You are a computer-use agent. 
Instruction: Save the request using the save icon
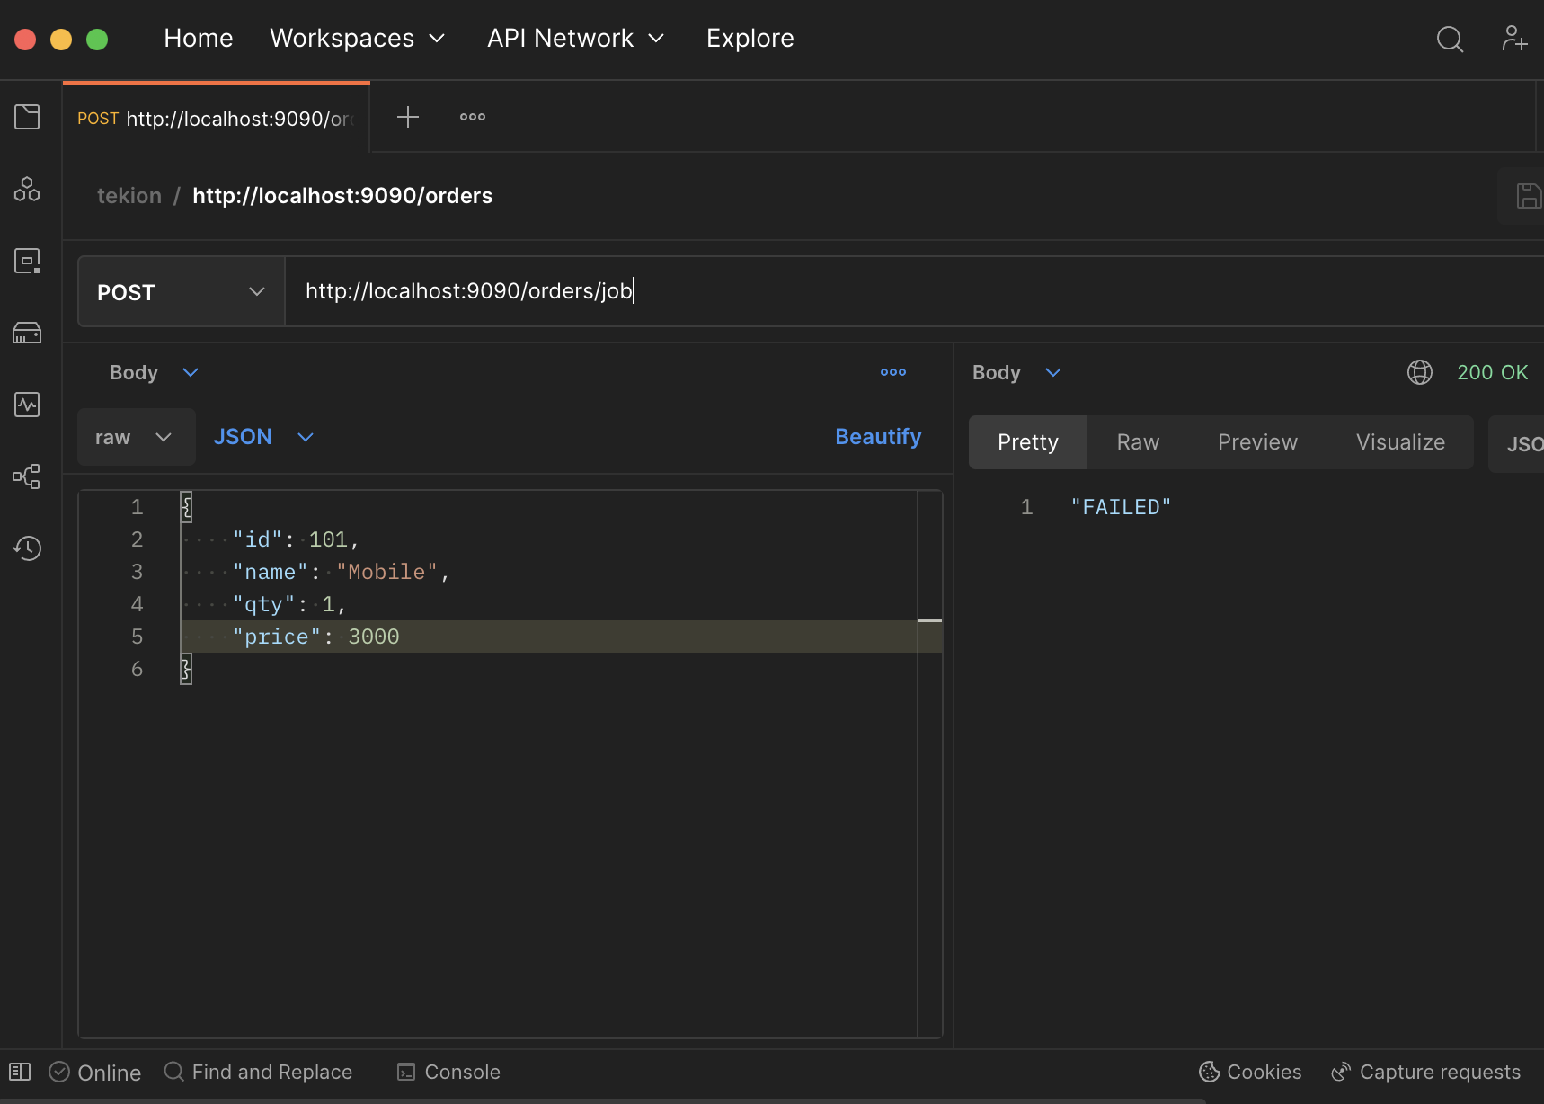(1529, 195)
